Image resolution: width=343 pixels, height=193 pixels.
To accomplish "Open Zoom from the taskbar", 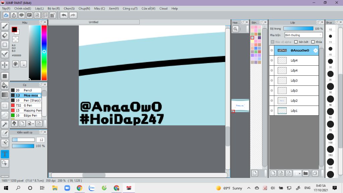I will click(67, 188).
